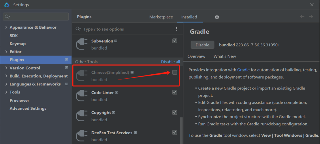Click the project-level icon beside Languages & Frameworks
Image resolution: width=320 pixels, height=144 pixels.
(x=67, y=84)
